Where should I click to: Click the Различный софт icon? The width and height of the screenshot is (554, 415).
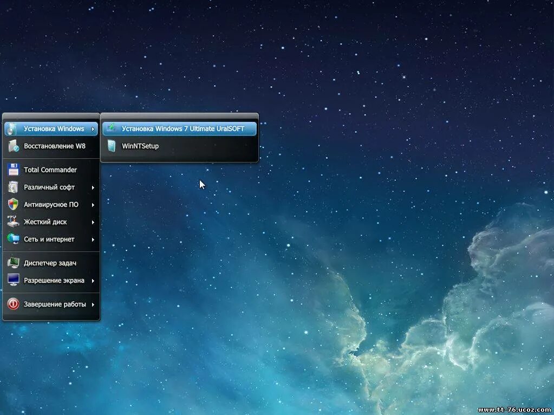pos(14,187)
